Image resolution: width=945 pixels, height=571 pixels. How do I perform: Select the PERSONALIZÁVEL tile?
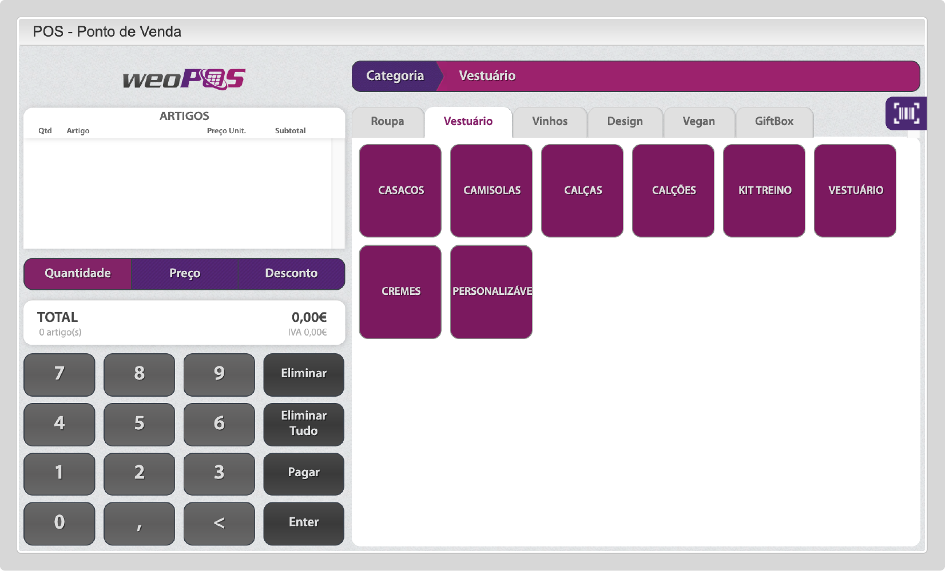point(491,292)
